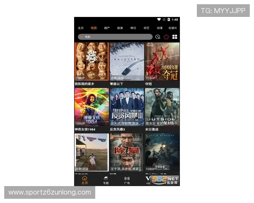Screen dimensions: 254x203
Task: Open the 纪录片 tab
Action: pyautogui.click(x=173, y=28)
